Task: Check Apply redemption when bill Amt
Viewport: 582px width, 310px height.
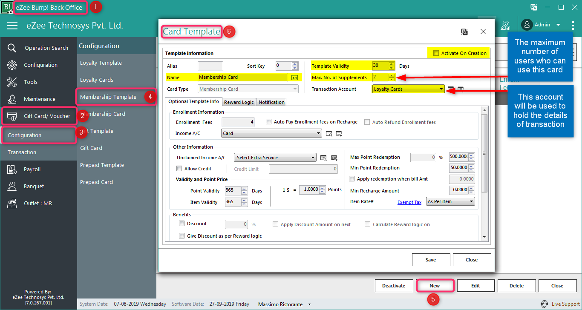Action: coord(352,179)
